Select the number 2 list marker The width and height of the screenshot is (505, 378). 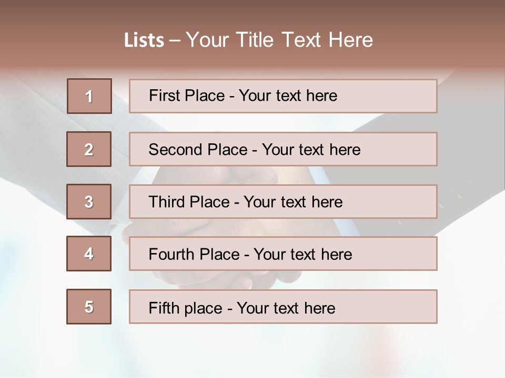click(89, 149)
